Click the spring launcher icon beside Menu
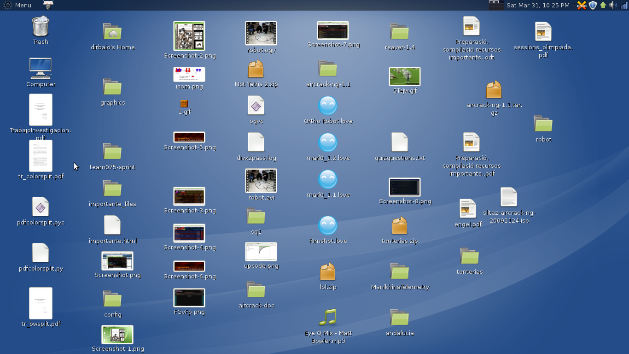This screenshot has height=354, width=629. [x=48, y=5]
